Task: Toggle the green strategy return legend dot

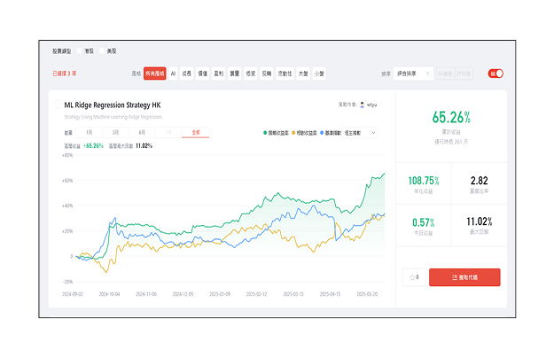Action: [x=265, y=133]
